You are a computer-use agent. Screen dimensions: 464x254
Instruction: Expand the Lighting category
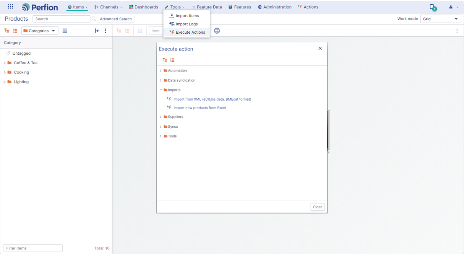(5, 82)
